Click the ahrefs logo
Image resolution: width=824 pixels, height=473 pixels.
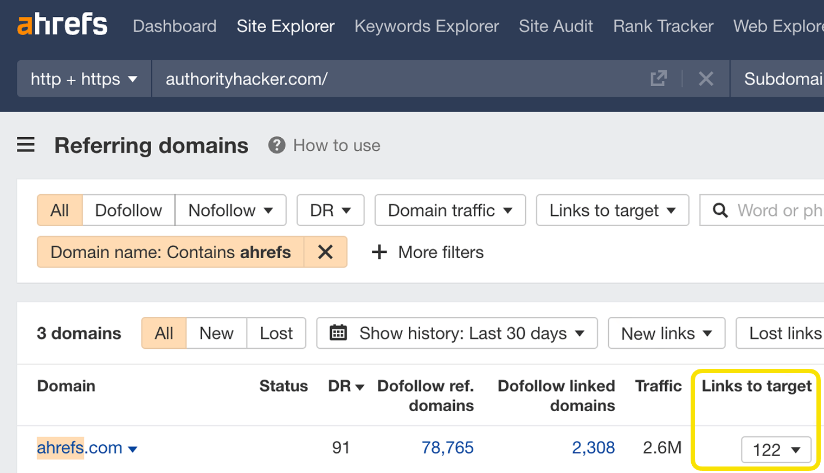61,24
